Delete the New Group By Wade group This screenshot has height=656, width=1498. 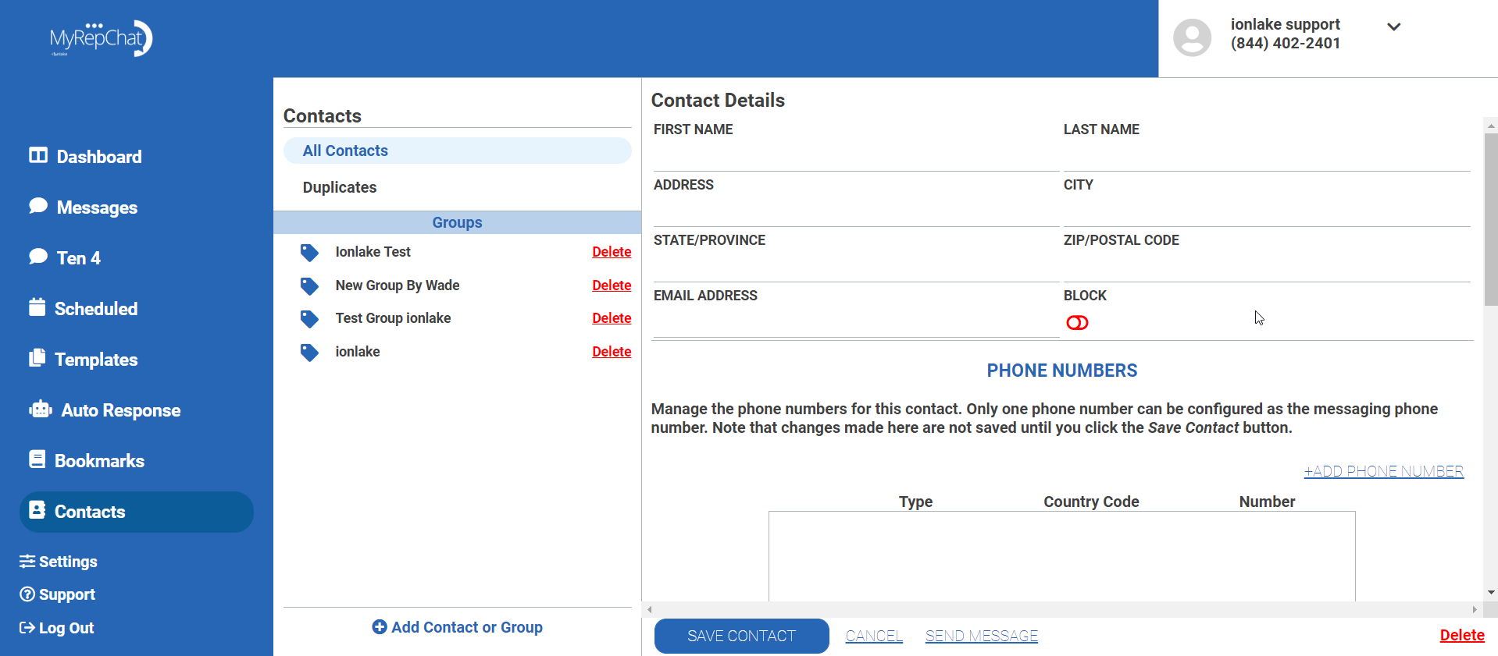coord(611,285)
